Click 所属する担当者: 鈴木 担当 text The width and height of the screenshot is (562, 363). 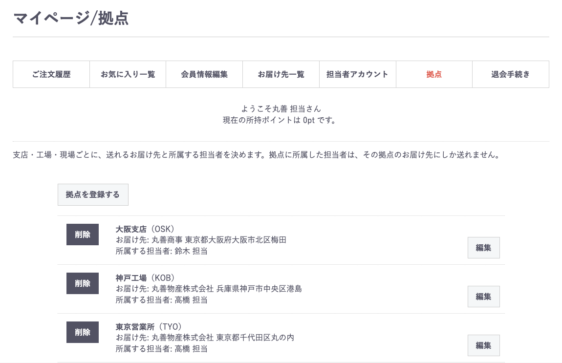coord(161,251)
